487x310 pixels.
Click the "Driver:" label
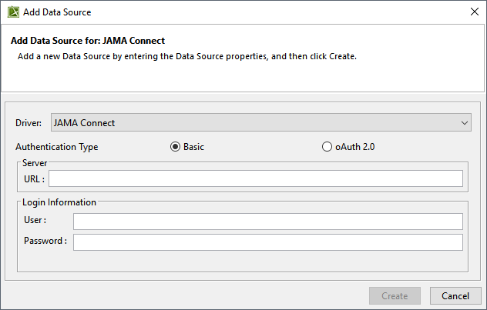(x=29, y=123)
